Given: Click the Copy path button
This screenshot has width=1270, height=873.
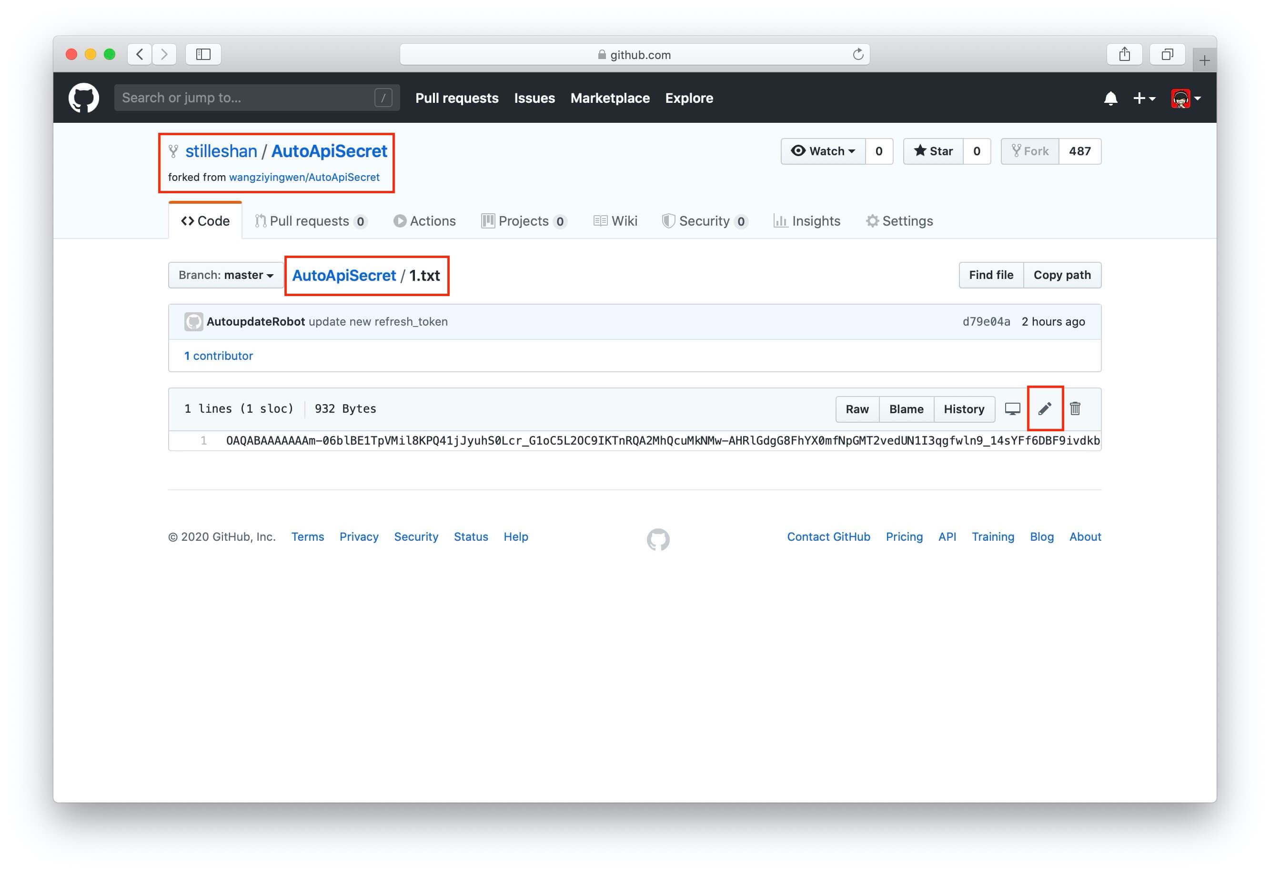Looking at the screenshot, I should 1062,275.
